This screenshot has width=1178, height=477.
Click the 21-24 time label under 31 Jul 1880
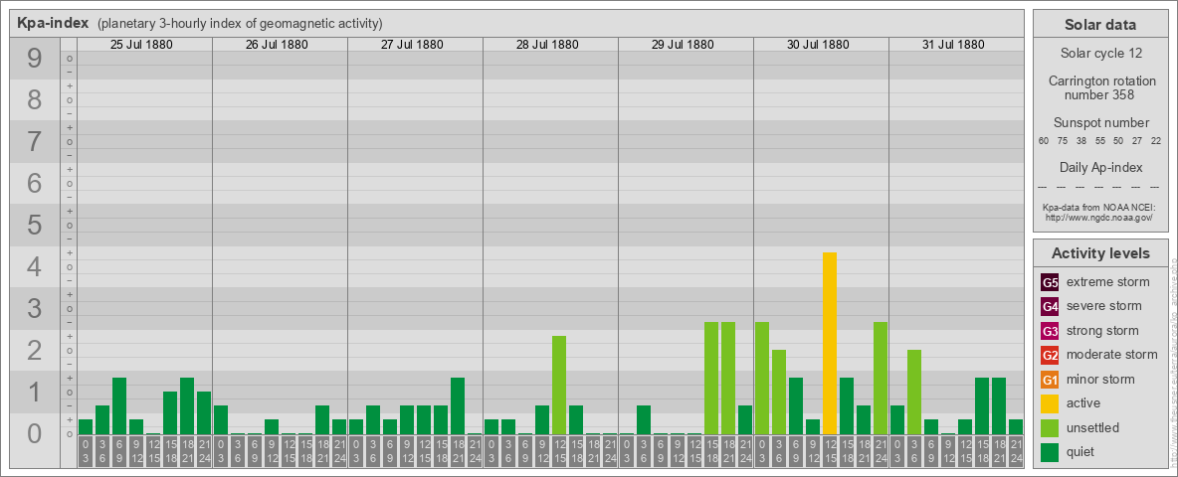(1016, 452)
